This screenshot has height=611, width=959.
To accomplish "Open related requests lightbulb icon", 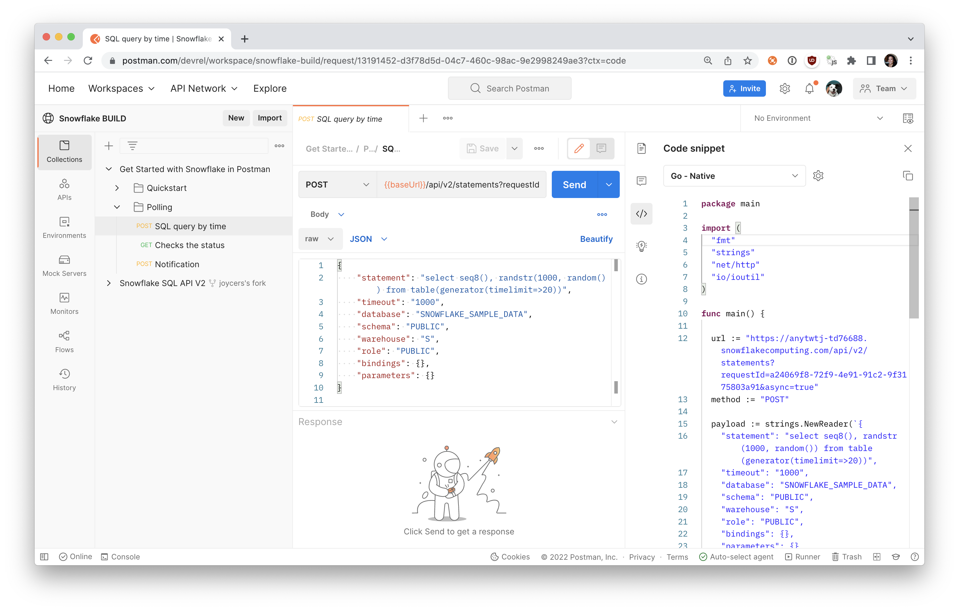I will click(641, 246).
